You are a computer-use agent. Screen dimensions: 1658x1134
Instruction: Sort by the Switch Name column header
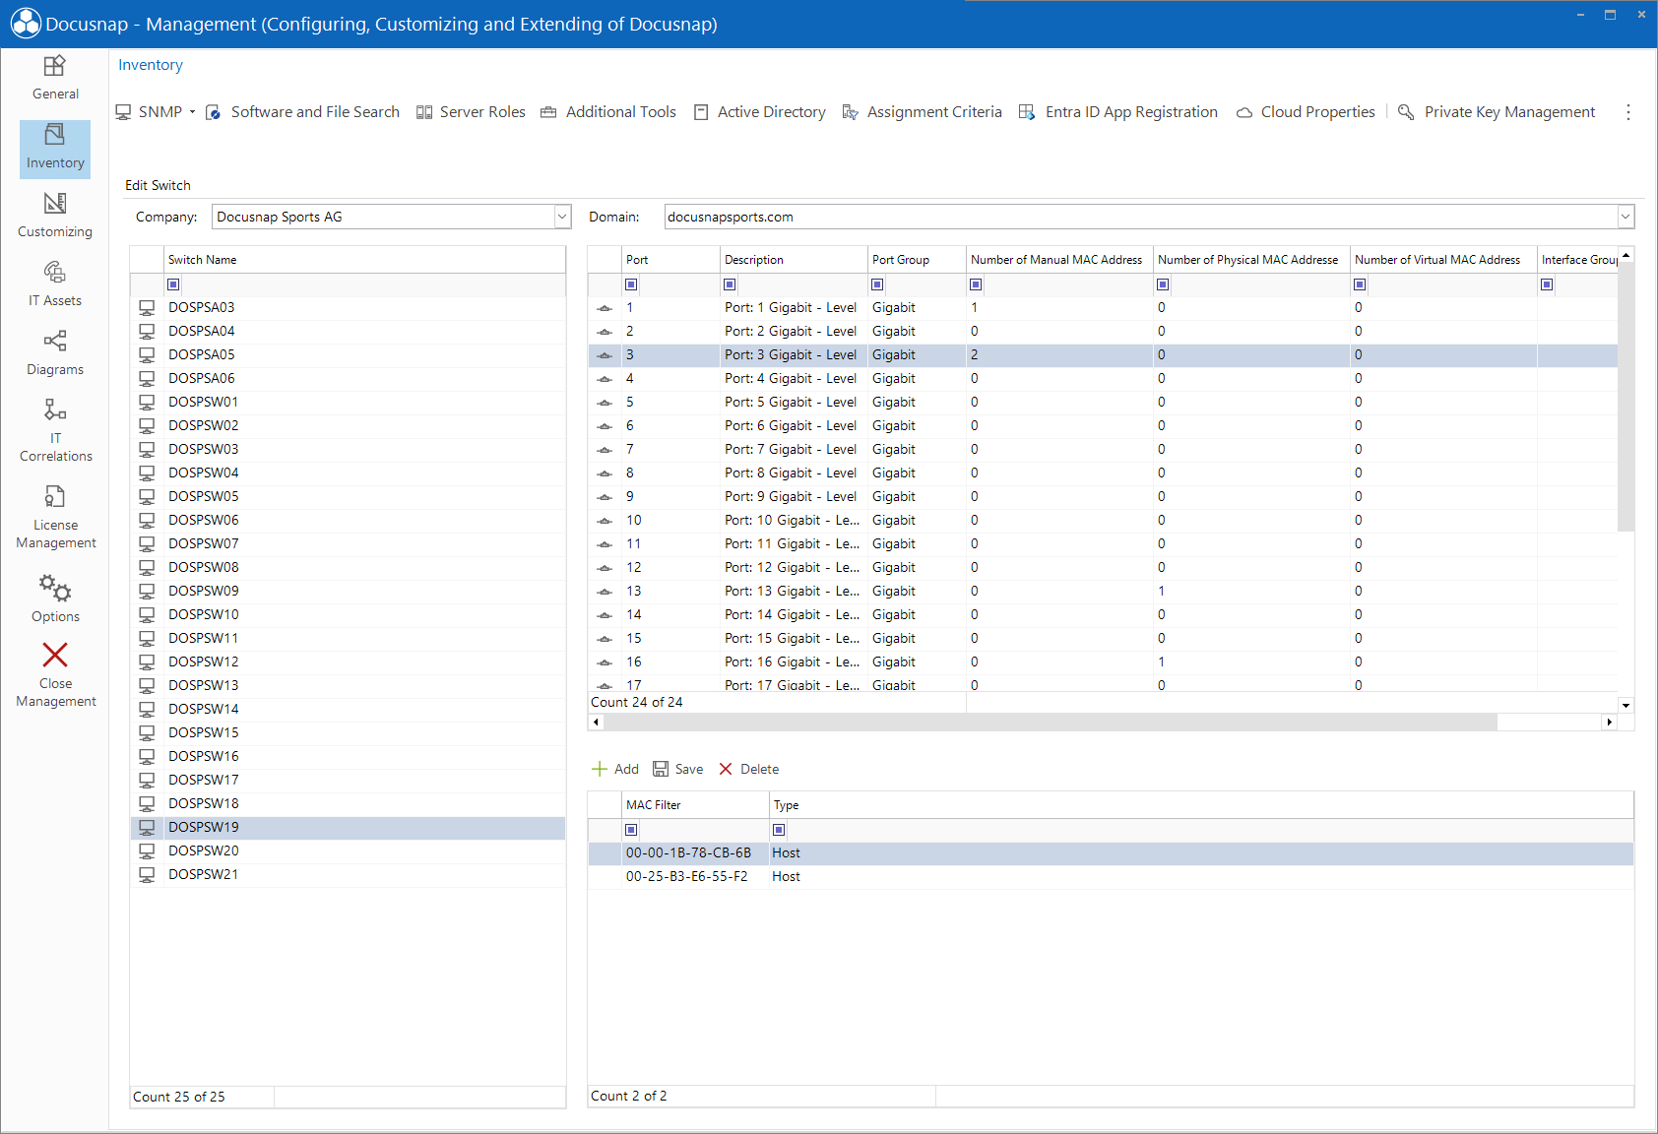tap(364, 260)
